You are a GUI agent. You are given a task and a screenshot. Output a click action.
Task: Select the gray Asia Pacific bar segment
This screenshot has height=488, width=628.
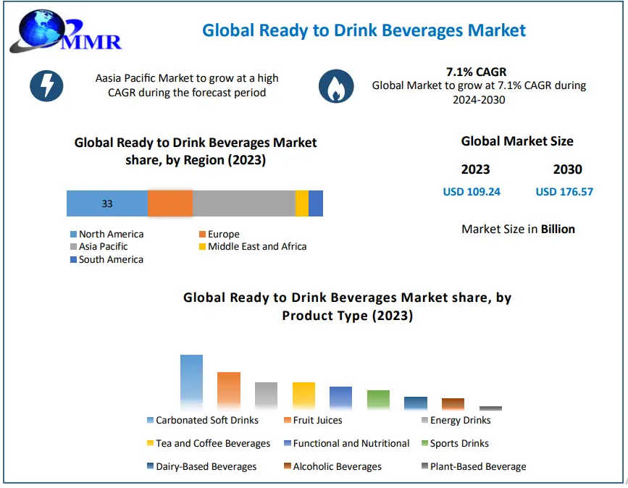tap(243, 203)
